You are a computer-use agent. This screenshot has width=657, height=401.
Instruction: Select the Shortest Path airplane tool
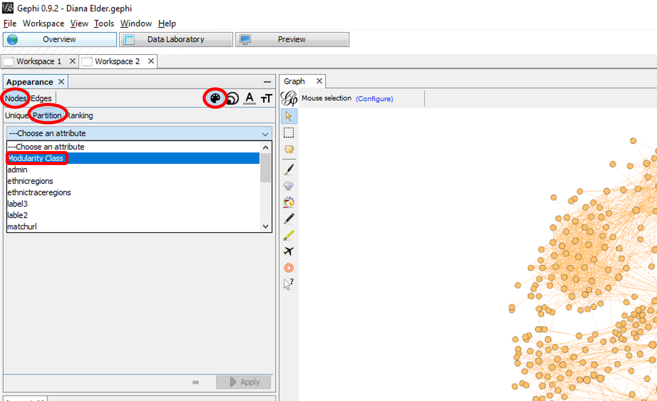(289, 251)
